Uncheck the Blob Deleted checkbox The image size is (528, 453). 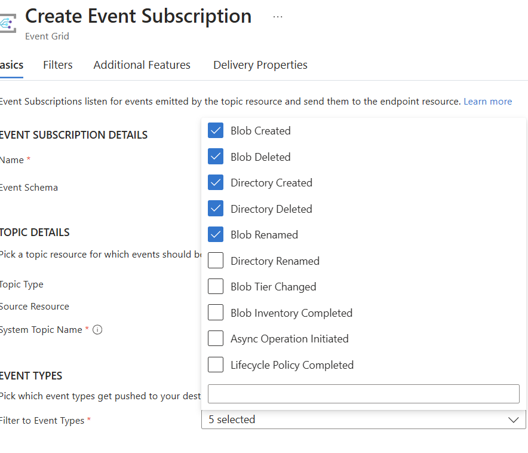[x=216, y=156]
